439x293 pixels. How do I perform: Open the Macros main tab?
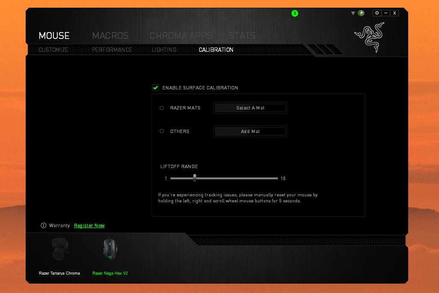tap(110, 36)
